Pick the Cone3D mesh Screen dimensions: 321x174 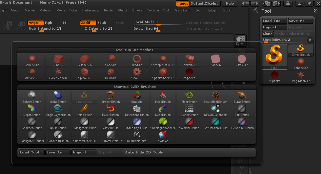click(110, 61)
